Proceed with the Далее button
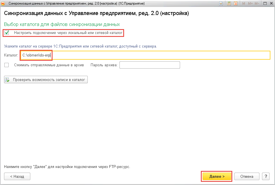The width and height of the screenshot is (275, 185). coord(217,176)
